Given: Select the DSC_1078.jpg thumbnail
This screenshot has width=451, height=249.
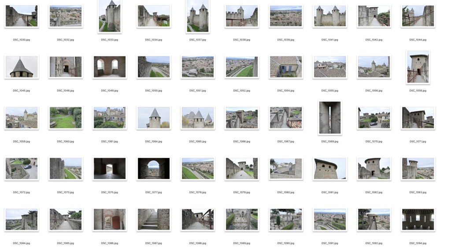Looking at the screenshot, I should coord(198,168).
